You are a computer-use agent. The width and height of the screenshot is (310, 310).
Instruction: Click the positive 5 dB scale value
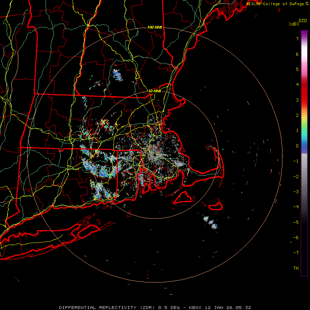pyautogui.click(x=297, y=69)
